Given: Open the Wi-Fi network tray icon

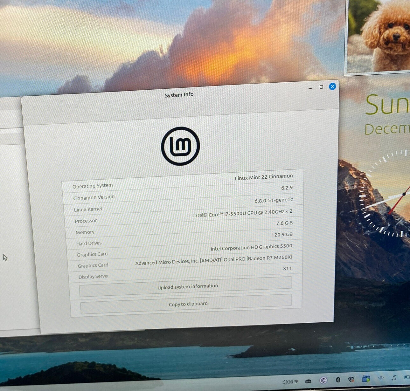Looking at the screenshot, I should [381, 378].
